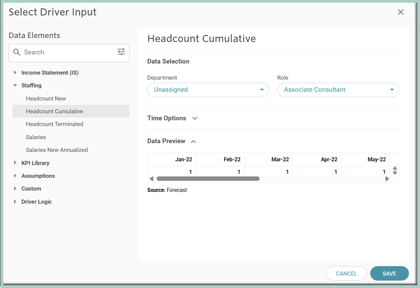Viewport: 420px width, 288px height.
Task: Click the Mar-22 column header
Action: point(269,159)
